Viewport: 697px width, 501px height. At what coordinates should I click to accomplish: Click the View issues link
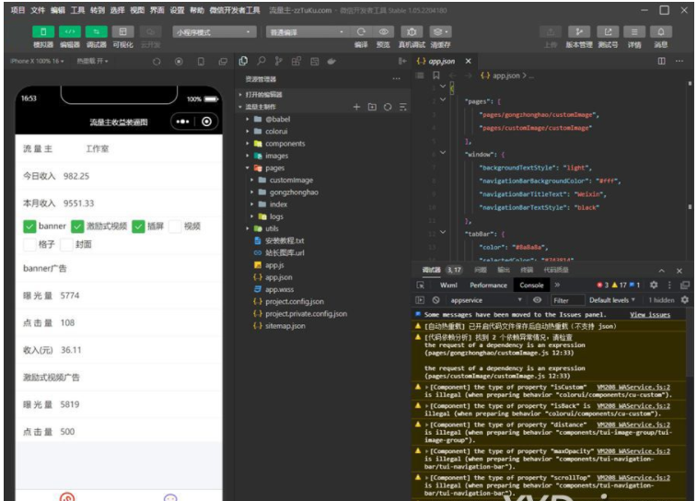649,315
